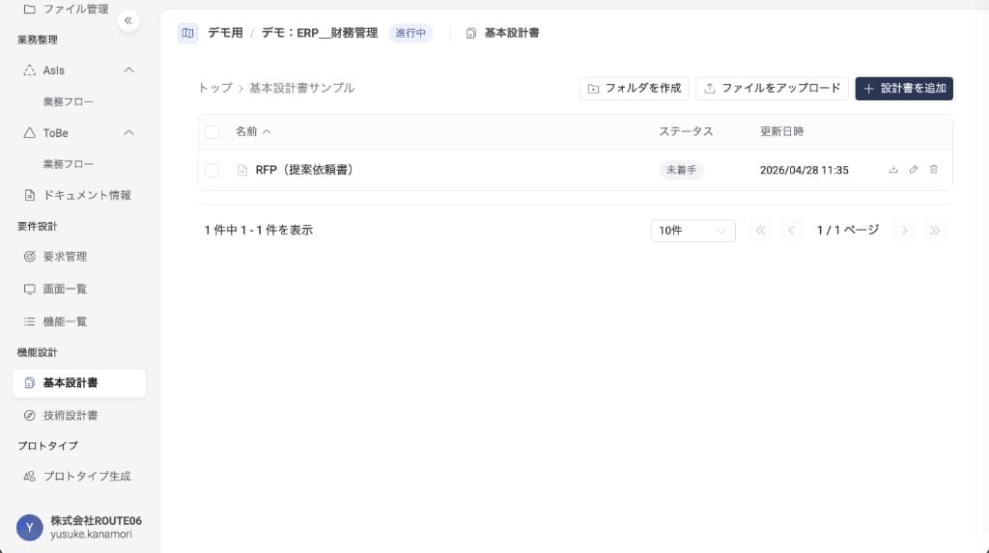This screenshot has width=989, height=553.
Task: Open the RFP（提案依頼書） document name
Action: (306, 170)
